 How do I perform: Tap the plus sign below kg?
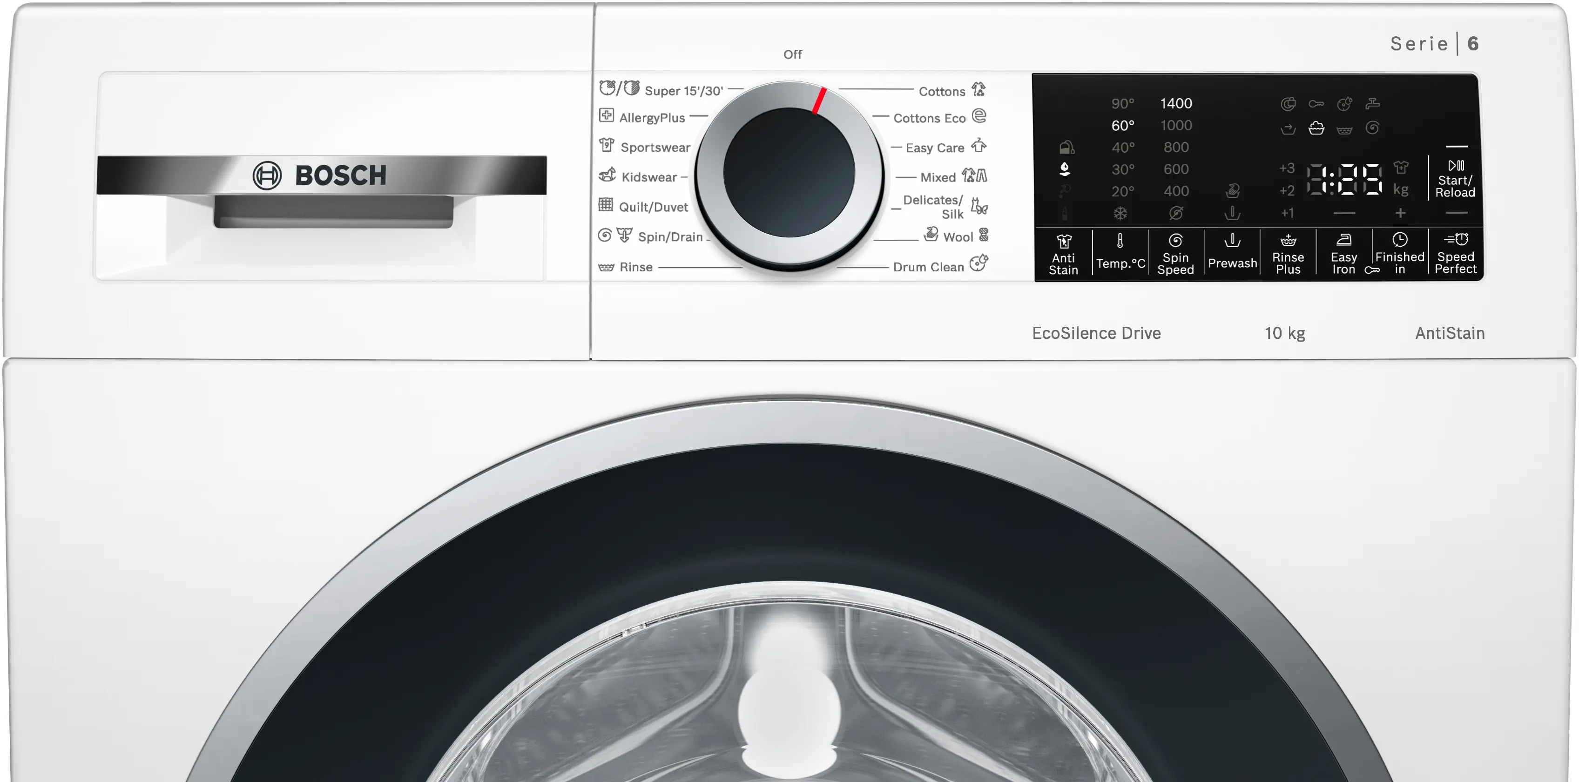click(1401, 213)
